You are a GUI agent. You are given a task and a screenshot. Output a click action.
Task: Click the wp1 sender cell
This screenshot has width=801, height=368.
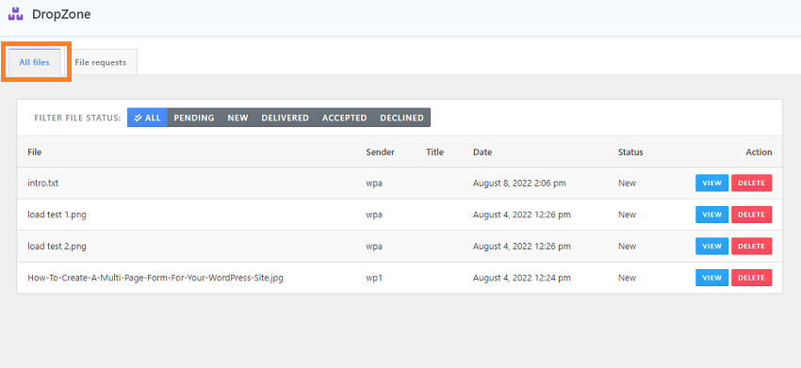click(x=374, y=278)
